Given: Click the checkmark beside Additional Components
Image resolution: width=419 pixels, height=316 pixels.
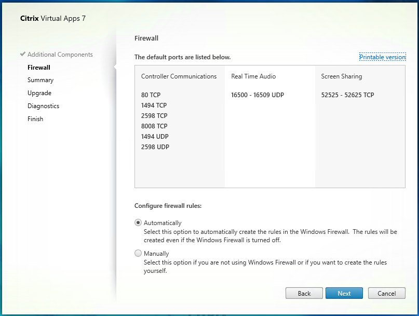Looking at the screenshot, I should (x=23, y=54).
